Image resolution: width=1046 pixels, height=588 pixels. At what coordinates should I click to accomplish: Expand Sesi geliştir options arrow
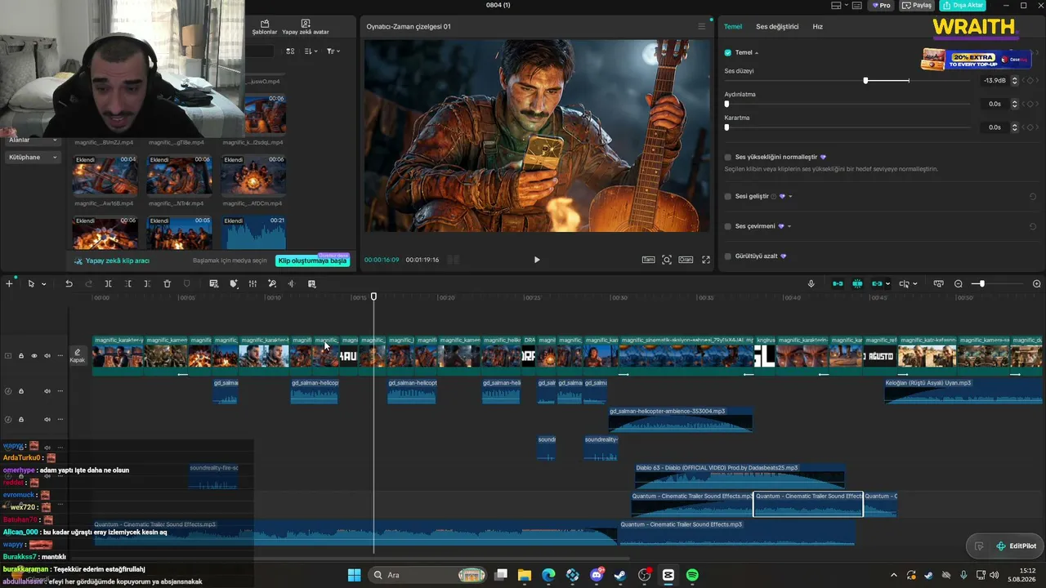tap(790, 197)
